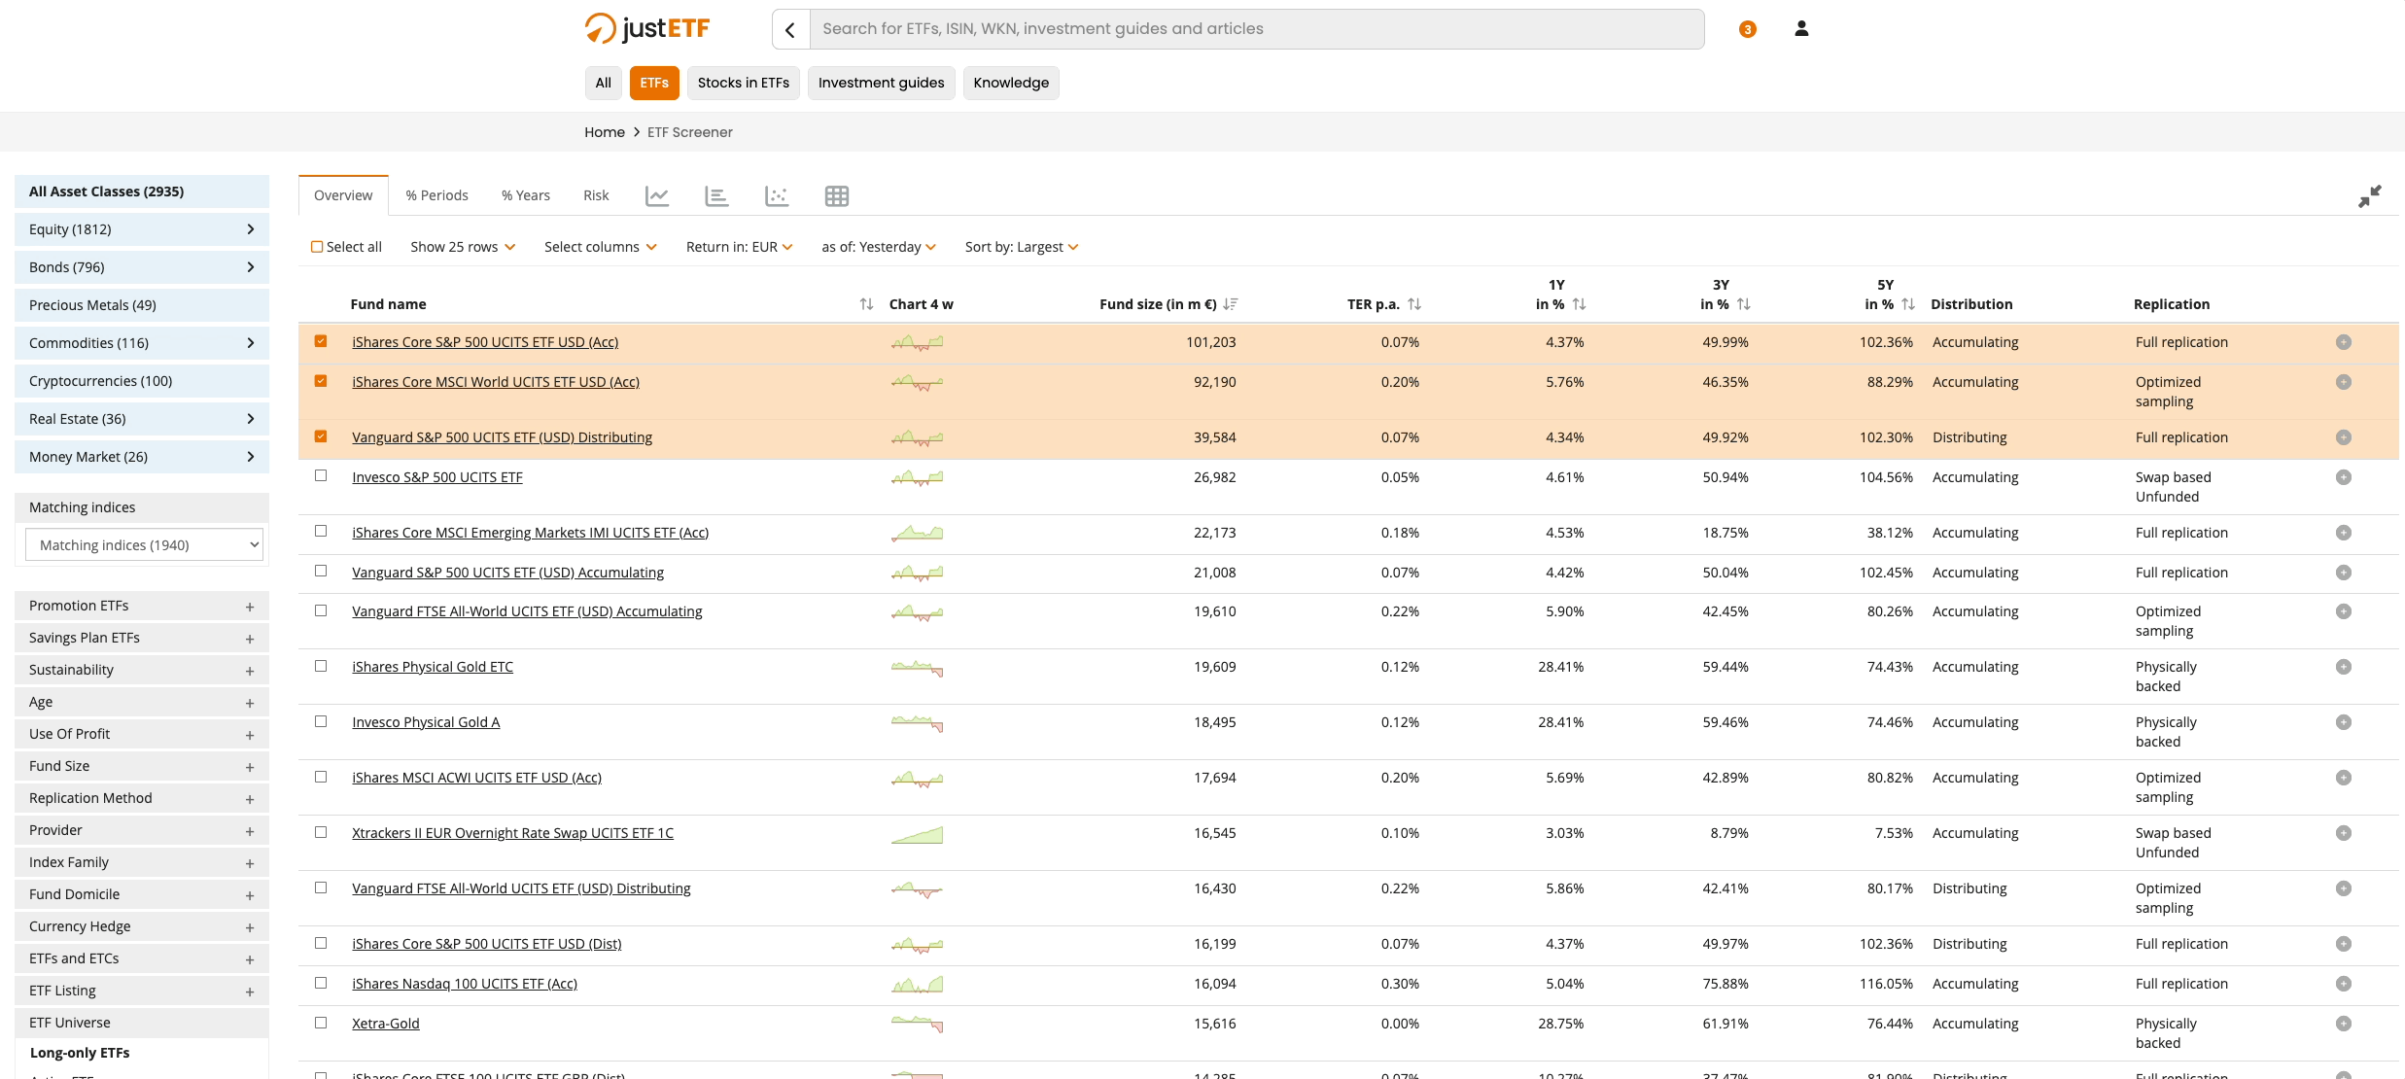The height and width of the screenshot is (1079, 2405).
Task: Open the line chart view icon
Action: tap(657, 196)
